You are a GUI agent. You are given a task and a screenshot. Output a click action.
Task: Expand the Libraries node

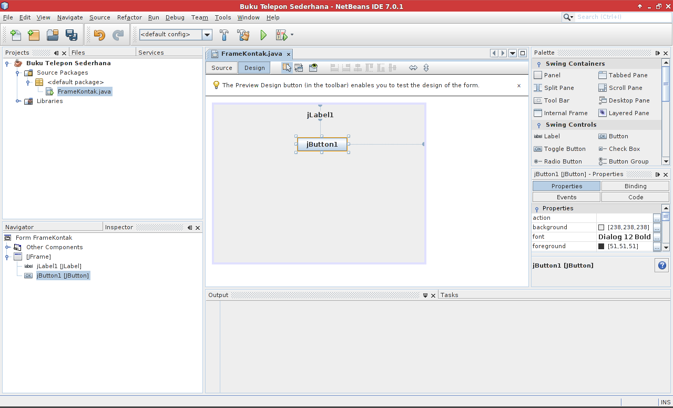18,101
